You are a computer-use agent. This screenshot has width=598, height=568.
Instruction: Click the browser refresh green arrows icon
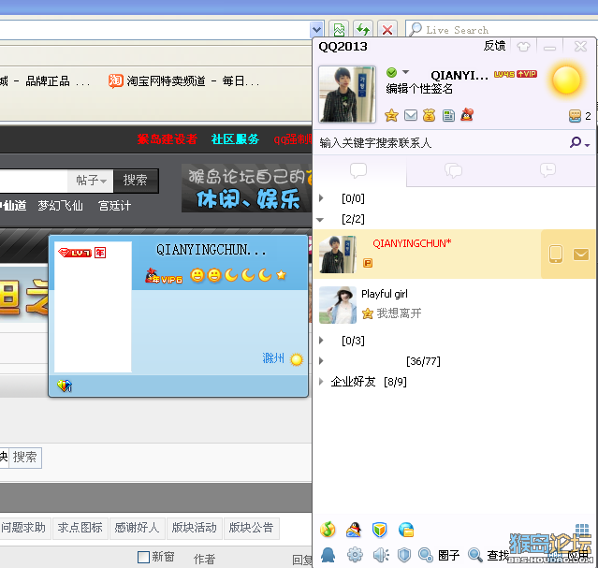(x=363, y=29)
